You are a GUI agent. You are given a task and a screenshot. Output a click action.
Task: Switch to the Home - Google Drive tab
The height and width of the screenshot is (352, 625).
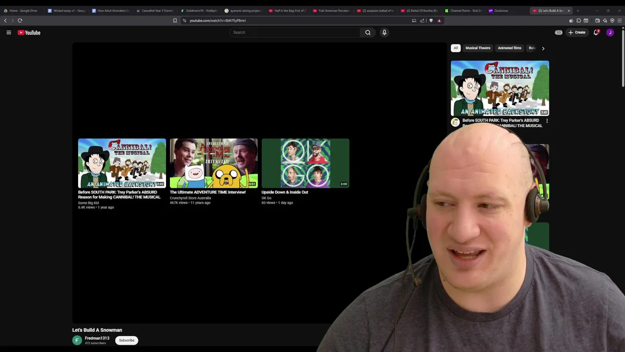(x=22, y=10)
